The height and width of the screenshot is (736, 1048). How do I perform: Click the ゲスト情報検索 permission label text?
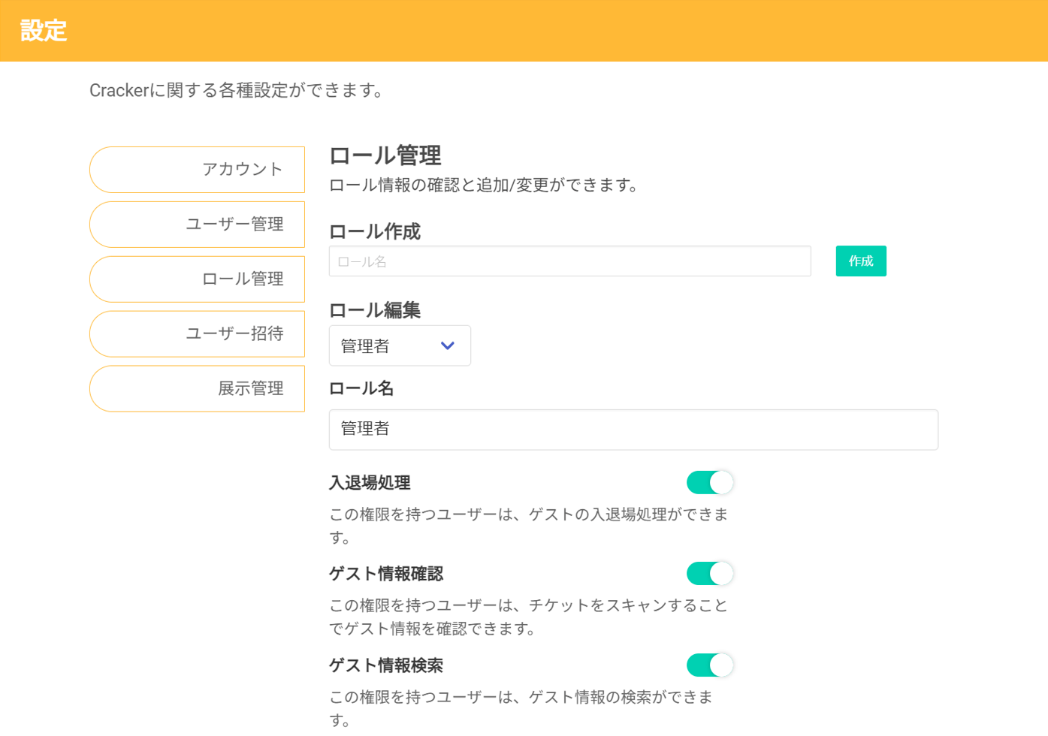[386, 665]
